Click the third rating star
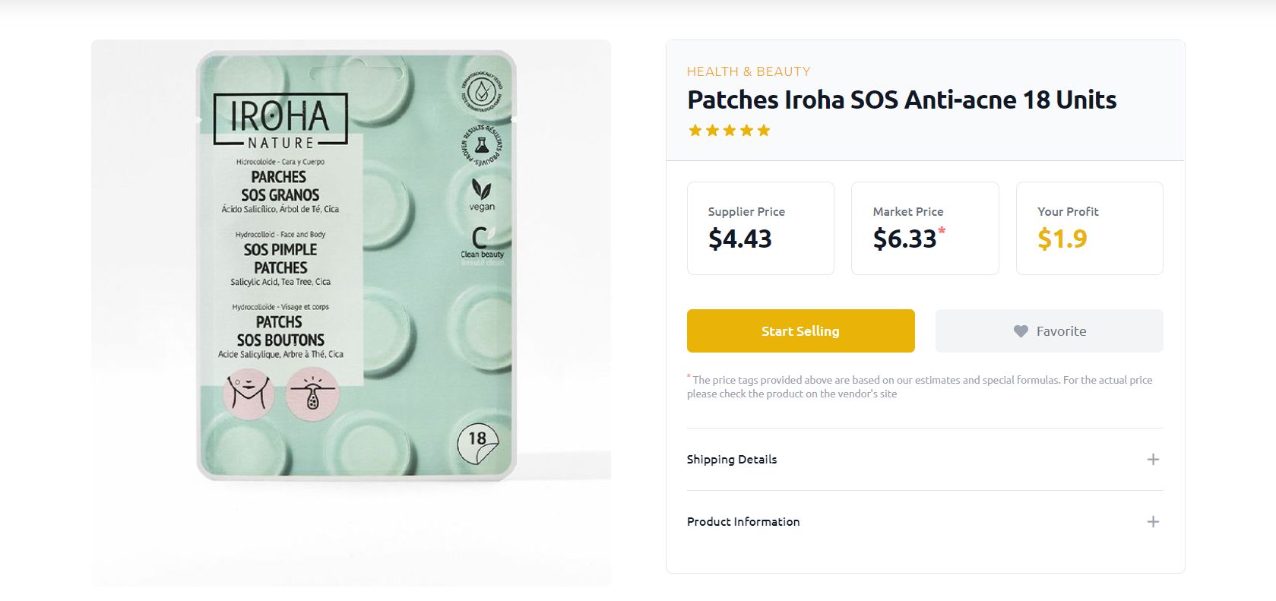This screenshot has width=1276, height=601. [730, 131]
